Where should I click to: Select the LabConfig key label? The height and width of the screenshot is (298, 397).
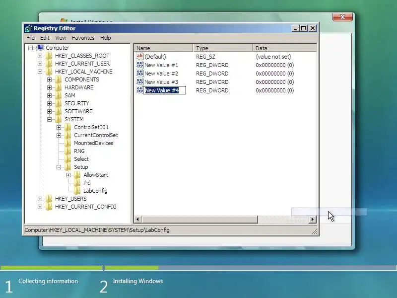point(95,191)
